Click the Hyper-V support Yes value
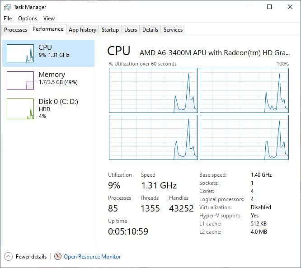Image resolution: width=301 pixels, height=268 pixels. click(255, 216)
